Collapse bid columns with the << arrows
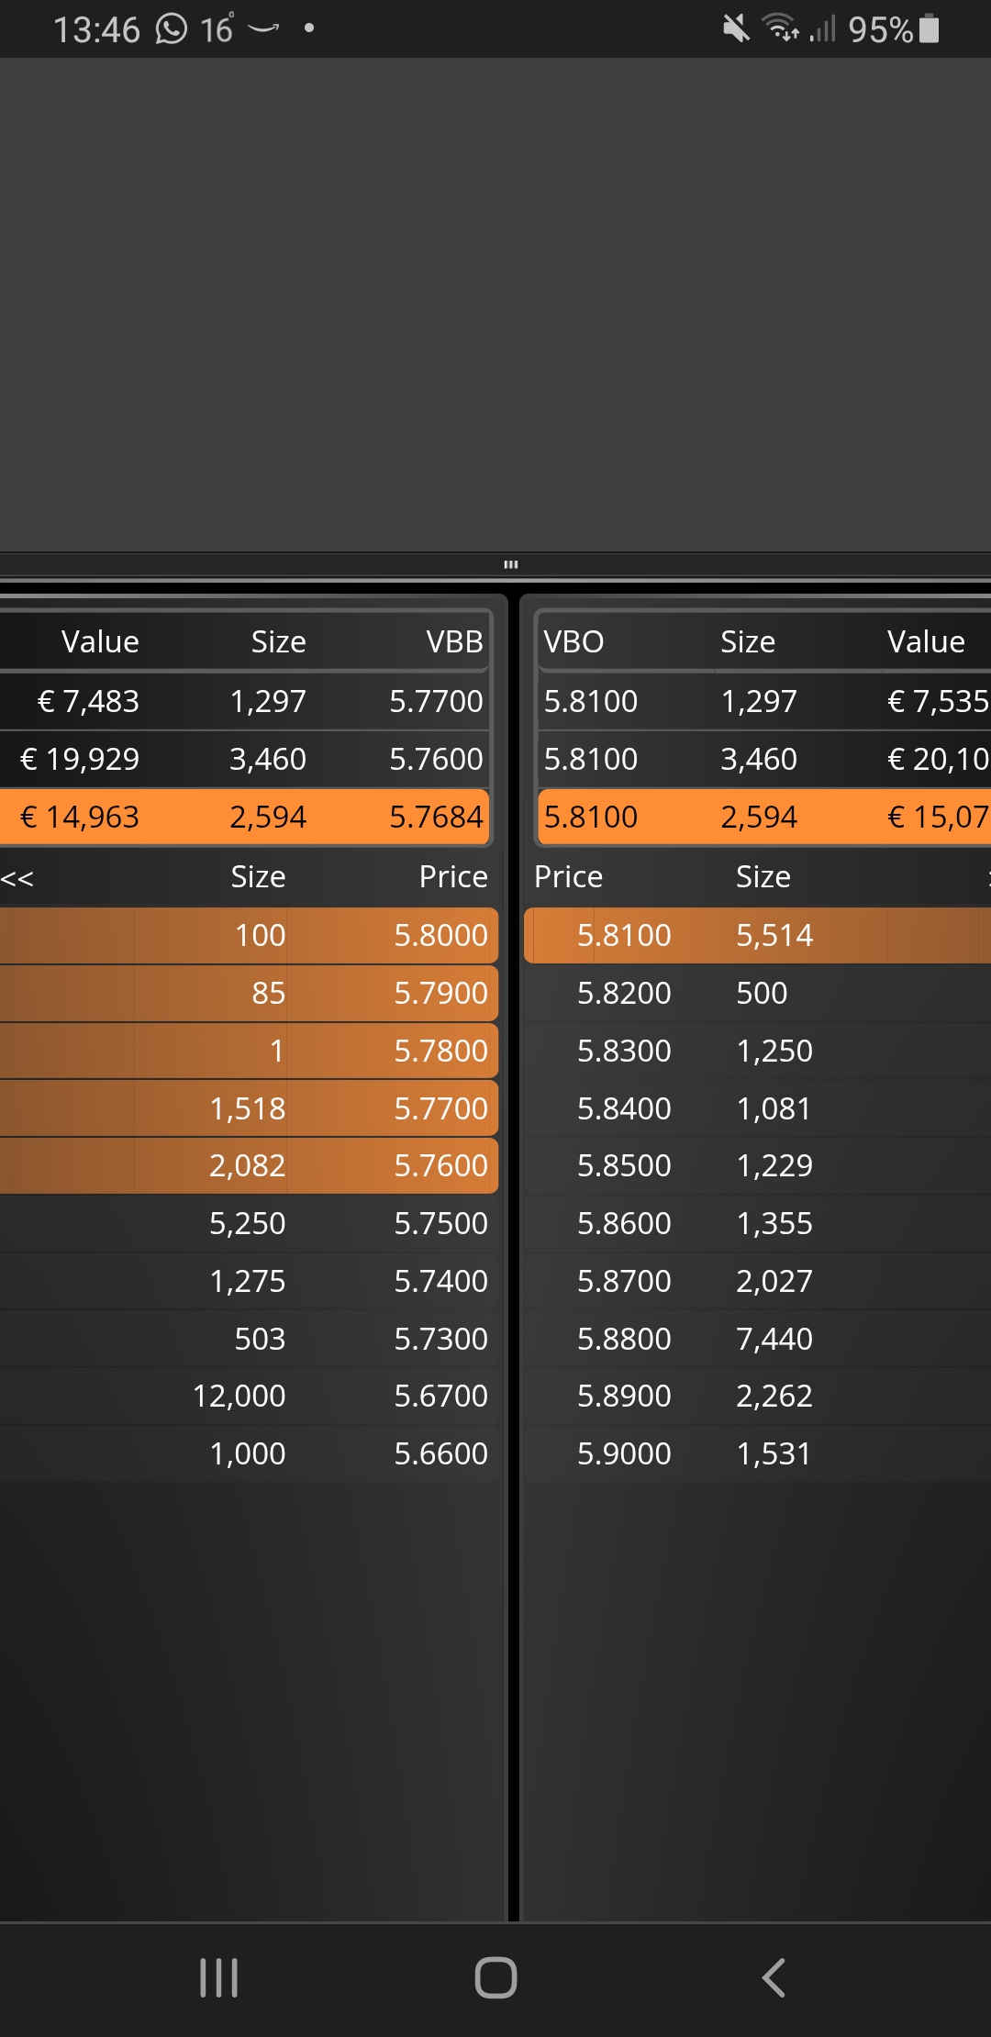This screenshot has width=991, height=2037. (17, 878)
